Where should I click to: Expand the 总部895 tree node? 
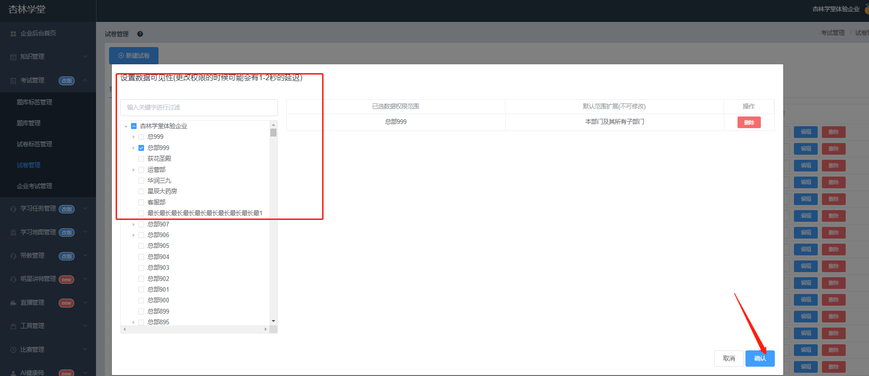(133, 322)
